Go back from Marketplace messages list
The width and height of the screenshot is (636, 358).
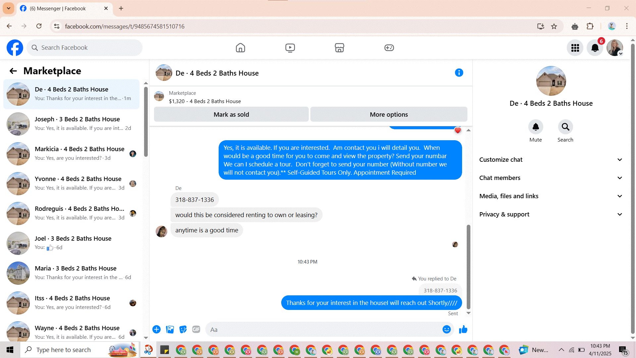[13, 71]
